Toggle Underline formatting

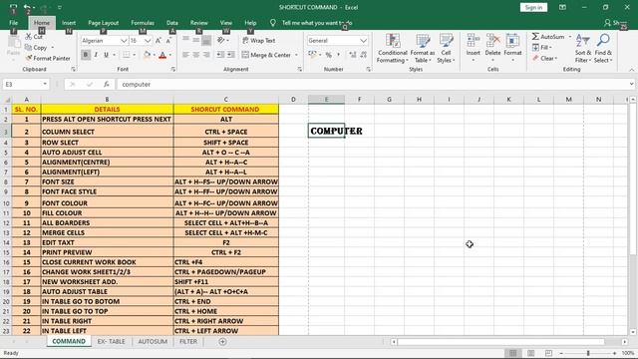(x=106, y=55)
